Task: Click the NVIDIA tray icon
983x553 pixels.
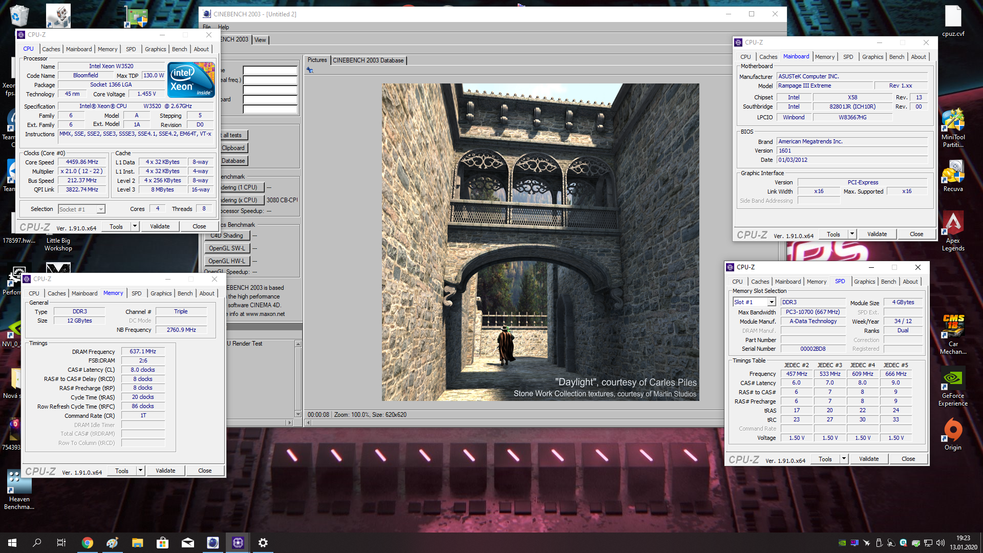Action: coord(842,543)
